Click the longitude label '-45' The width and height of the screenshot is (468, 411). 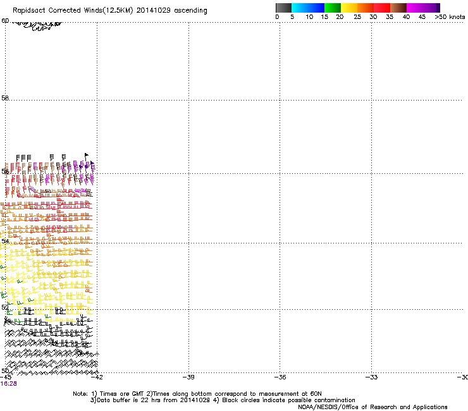click(x=6, y=377)
